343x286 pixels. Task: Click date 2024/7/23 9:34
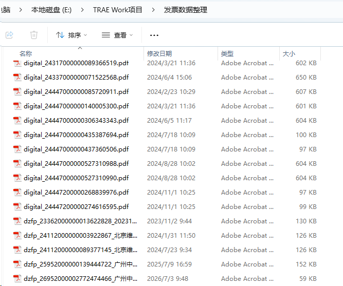tap(169, 250)
